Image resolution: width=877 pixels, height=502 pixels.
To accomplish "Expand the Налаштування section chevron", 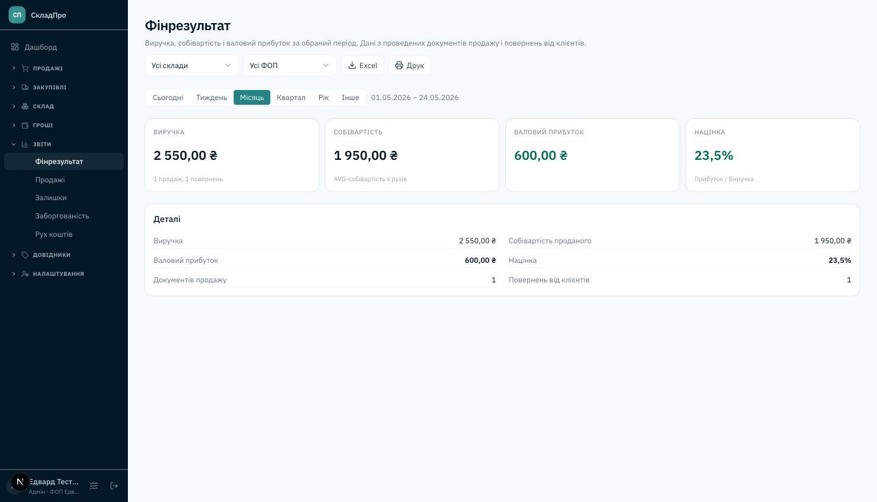I will click(x=14, y=273).
